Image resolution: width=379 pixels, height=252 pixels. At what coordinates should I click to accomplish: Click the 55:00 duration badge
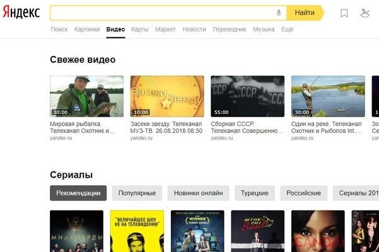pyautogui.click(x=221, y=112)
